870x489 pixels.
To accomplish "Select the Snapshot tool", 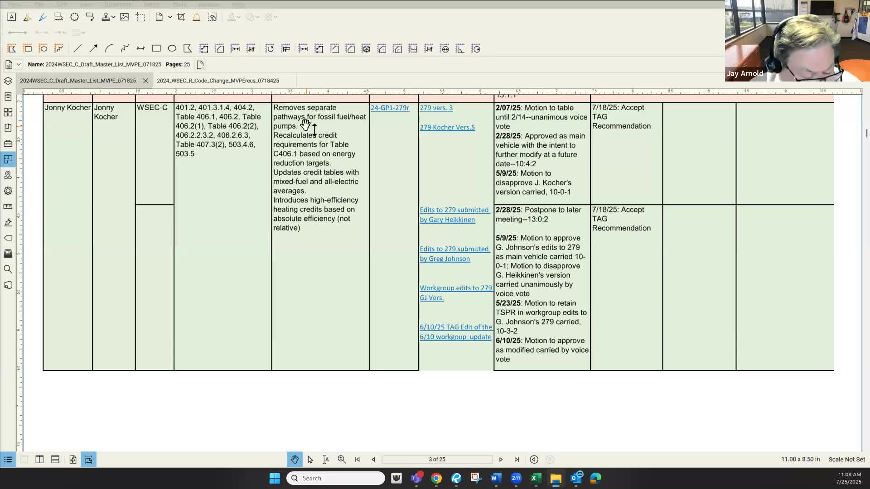I will (x=140, y=17).
